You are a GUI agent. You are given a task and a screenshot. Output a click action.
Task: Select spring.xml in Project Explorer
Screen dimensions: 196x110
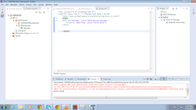pos(21,31)
